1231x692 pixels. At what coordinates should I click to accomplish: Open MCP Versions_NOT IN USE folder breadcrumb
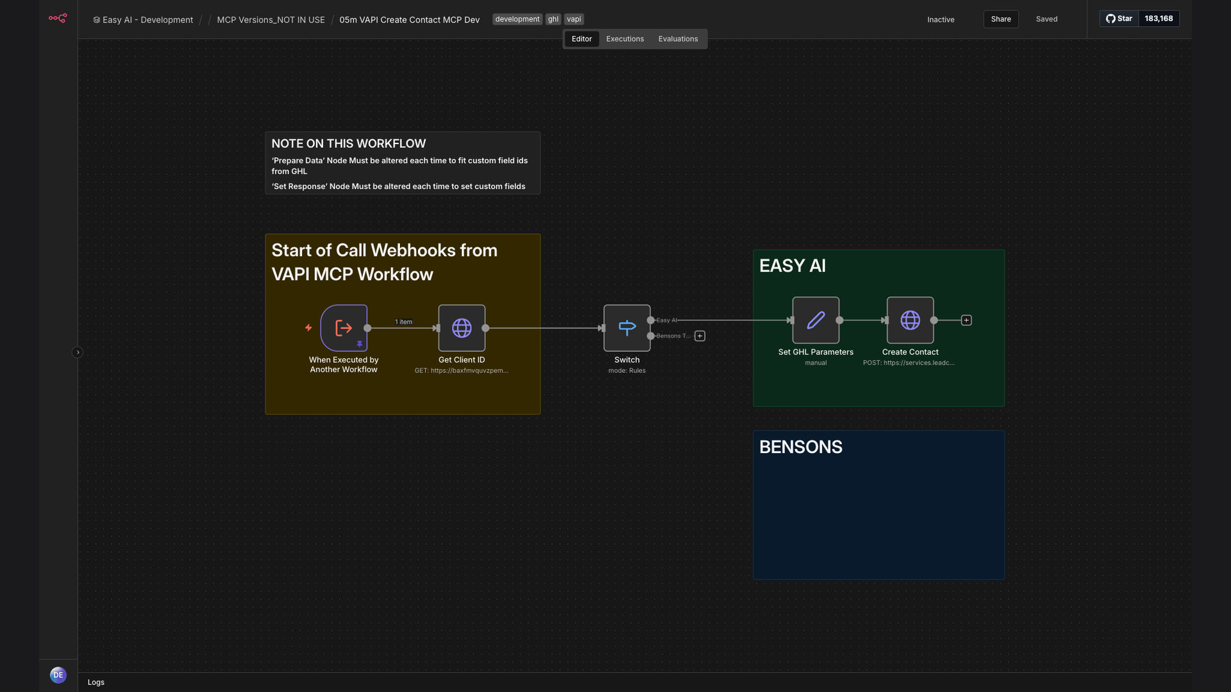click(271, 20)
